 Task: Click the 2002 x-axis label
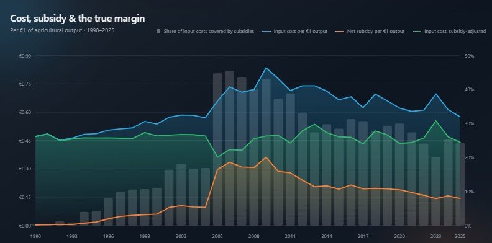pos(181,236)
